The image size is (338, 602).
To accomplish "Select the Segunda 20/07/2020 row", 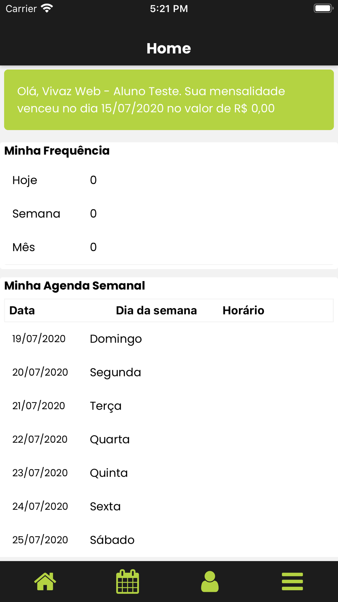I will (169, 372).
